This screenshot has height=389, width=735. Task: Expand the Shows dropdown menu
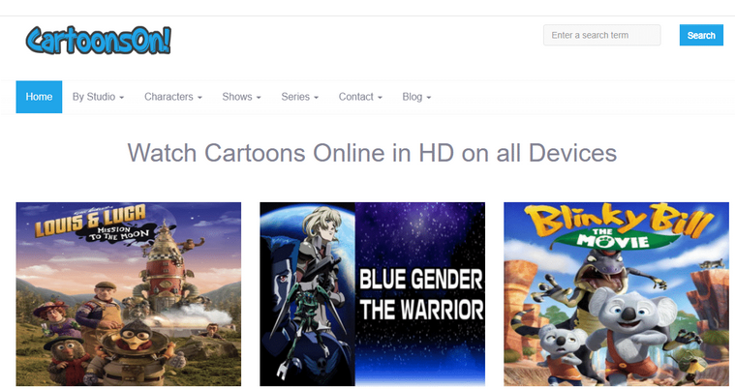click(x=241, y=97)
